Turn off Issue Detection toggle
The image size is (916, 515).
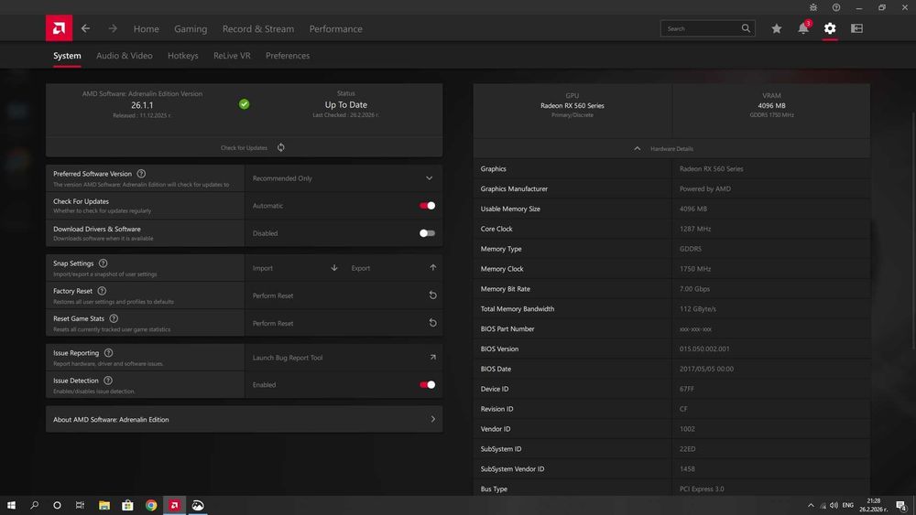click(427, 385)
